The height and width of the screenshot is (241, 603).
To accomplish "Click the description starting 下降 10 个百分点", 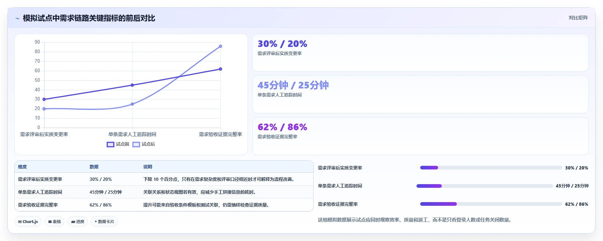I will 220,179.
